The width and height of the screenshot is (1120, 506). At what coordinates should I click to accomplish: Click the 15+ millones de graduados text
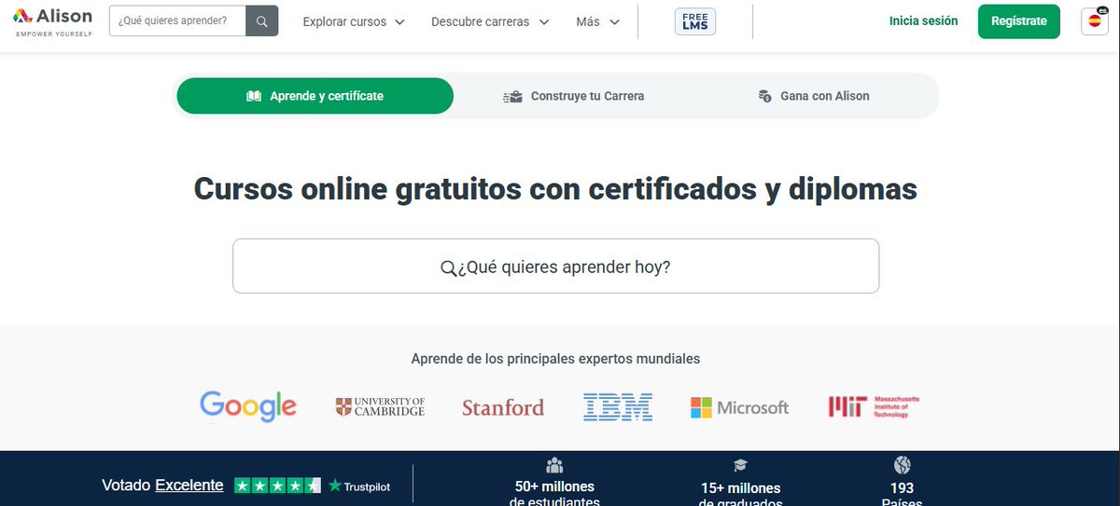(x=741, y=495)
